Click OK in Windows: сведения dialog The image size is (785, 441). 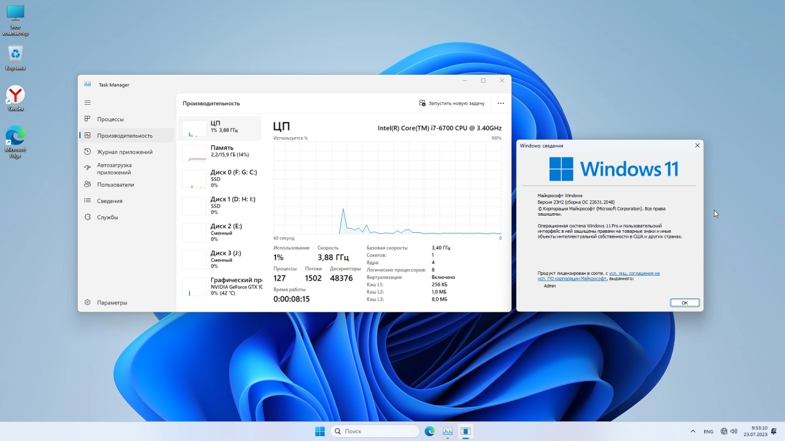pos(684,303)
